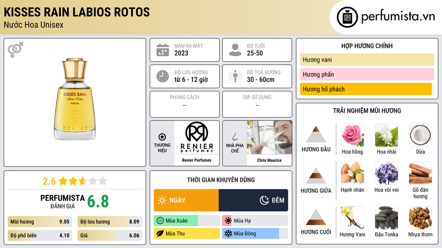Click the Chris Maurice perfumer photo
The width and height of the screenshot is (442, 248).
[269, 137]
